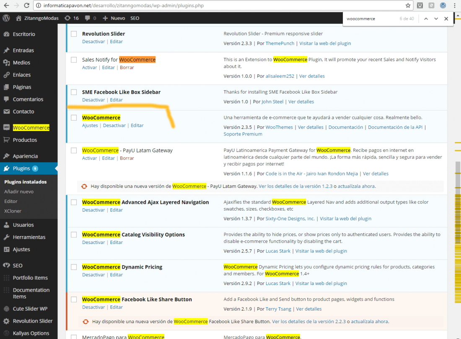Open the Ajustes sidebar menu

[29, 249]
